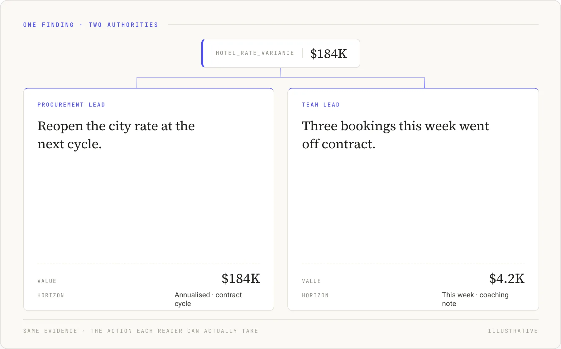Image resolution: width=561 pixels, height=349 pixels.
Task: Click the $184K value in the Procurement Lead card
Action: (x=241, y=279)
